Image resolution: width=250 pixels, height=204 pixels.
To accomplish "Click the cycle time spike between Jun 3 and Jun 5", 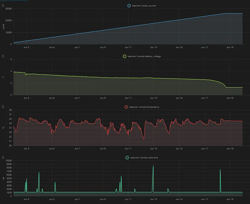I will (x=39, y=173).
